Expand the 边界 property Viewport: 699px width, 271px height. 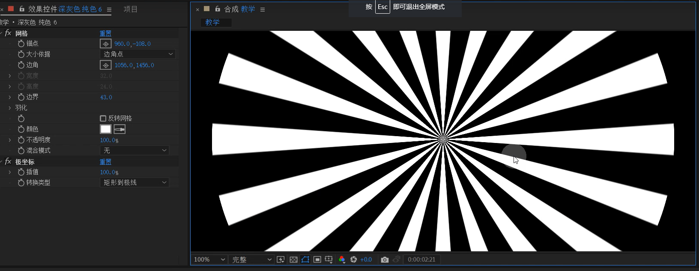coord(10,97)
